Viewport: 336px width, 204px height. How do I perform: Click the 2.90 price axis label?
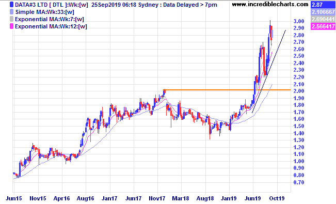(299, 28)
